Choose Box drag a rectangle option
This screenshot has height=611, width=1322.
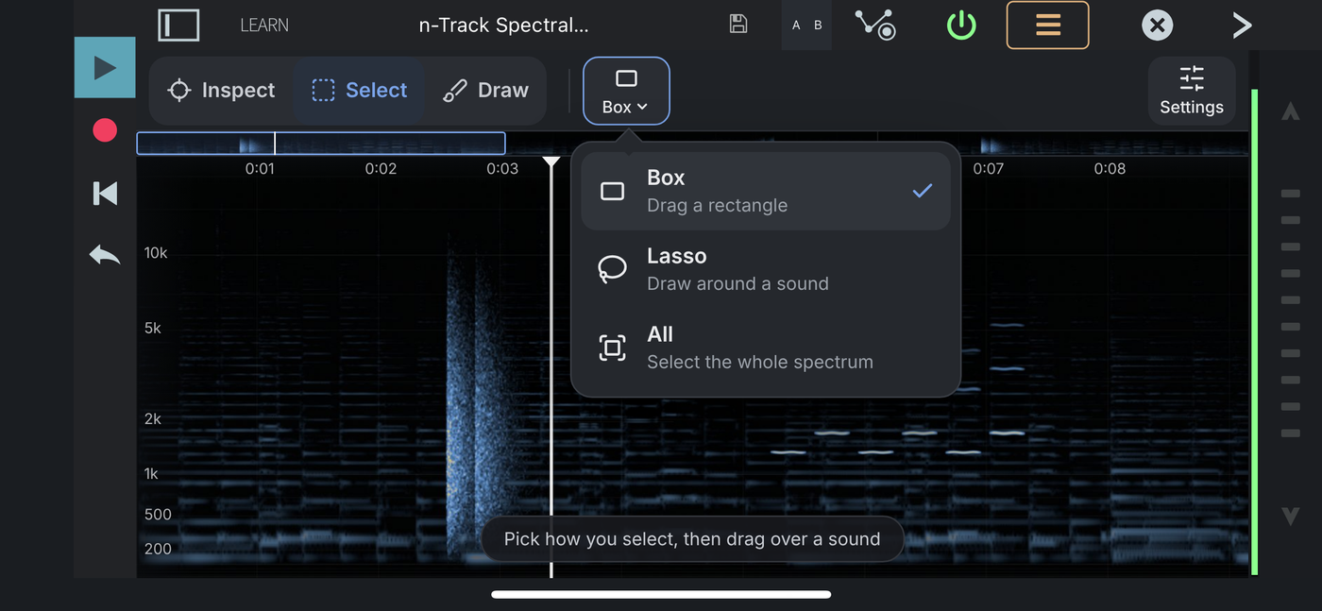(766, 191)
